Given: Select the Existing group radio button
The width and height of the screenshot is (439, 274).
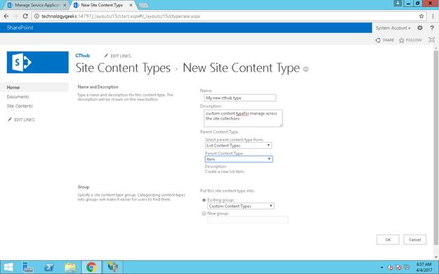Looking at the screenshot, I should click(x=204, y=200).
